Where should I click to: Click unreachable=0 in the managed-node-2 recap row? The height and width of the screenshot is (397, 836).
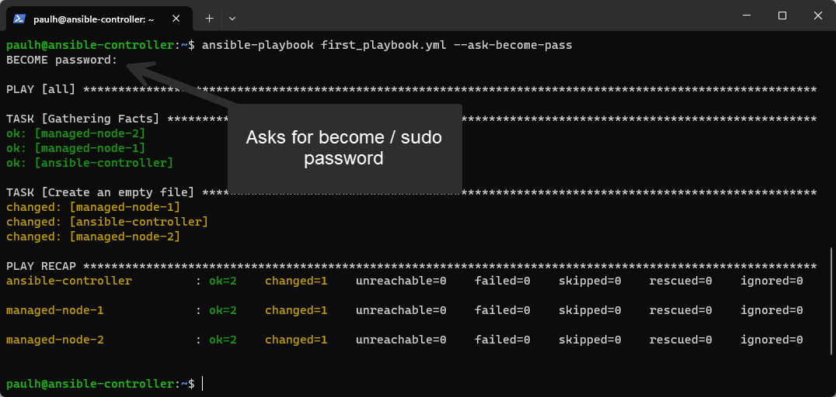tap(400, 340)
